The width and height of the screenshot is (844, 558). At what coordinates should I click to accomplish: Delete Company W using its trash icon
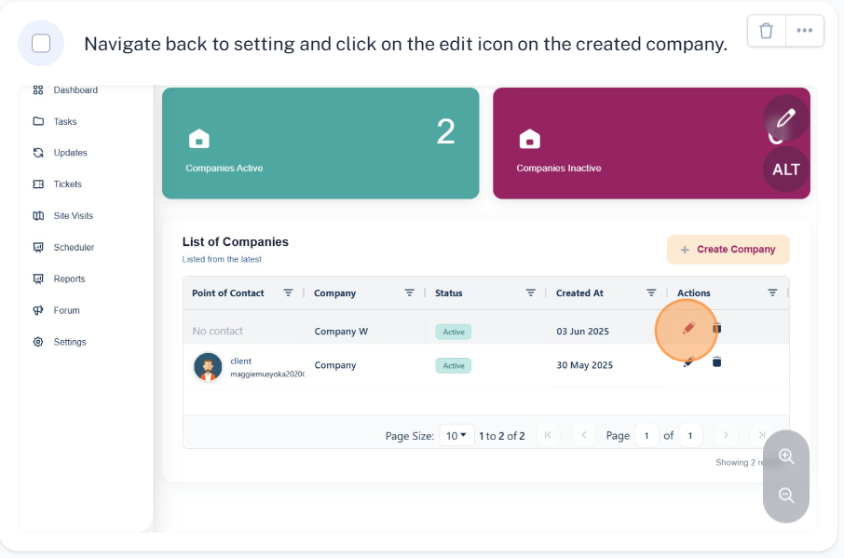717,328
